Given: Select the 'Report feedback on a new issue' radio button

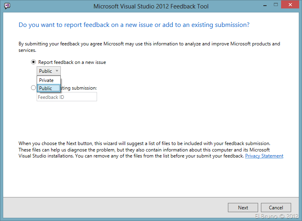Looking at the screenshot, I should (33, 62).
